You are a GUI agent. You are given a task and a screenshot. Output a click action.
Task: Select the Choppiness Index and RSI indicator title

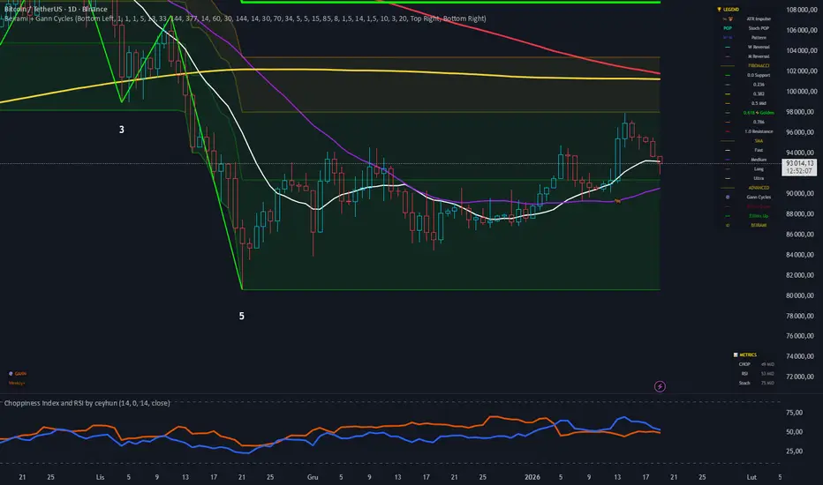pos(87,403)
